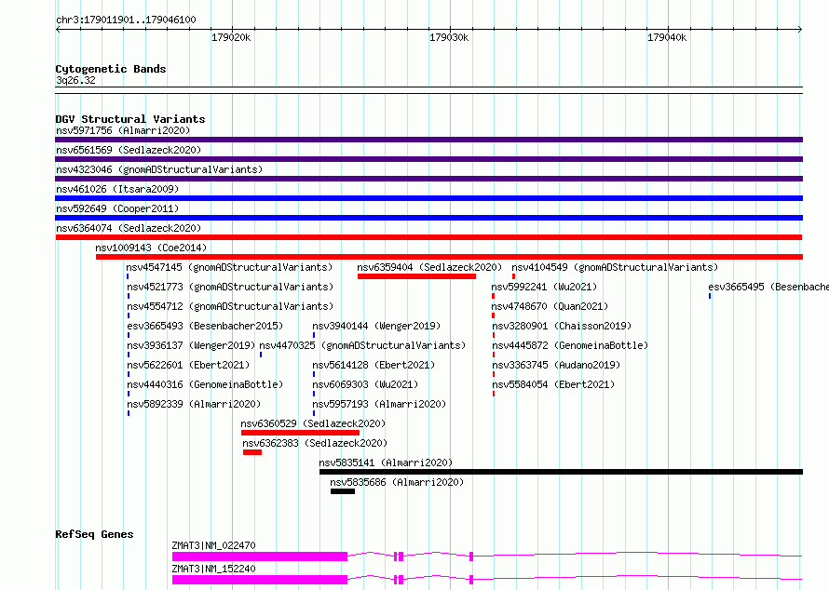The width and height of the screenshot is (829, 590).
Task: Click nsv3363745 (Audano2019) label
Action: 556,365
